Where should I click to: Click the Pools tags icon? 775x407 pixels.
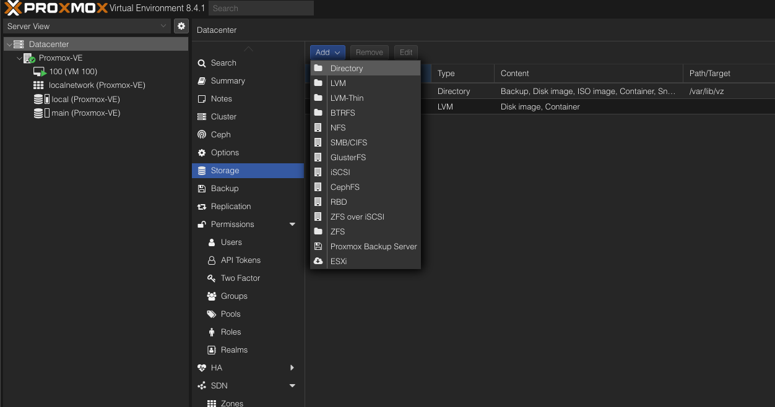[211, 314]
